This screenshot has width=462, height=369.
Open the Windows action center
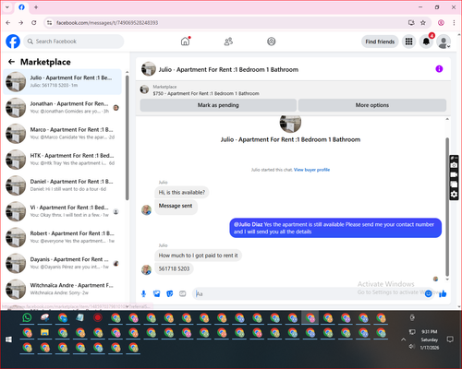click(450, 339)
